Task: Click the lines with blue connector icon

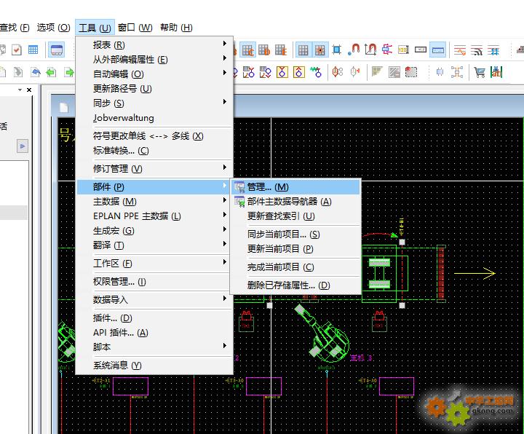Action: click(493, 50)
